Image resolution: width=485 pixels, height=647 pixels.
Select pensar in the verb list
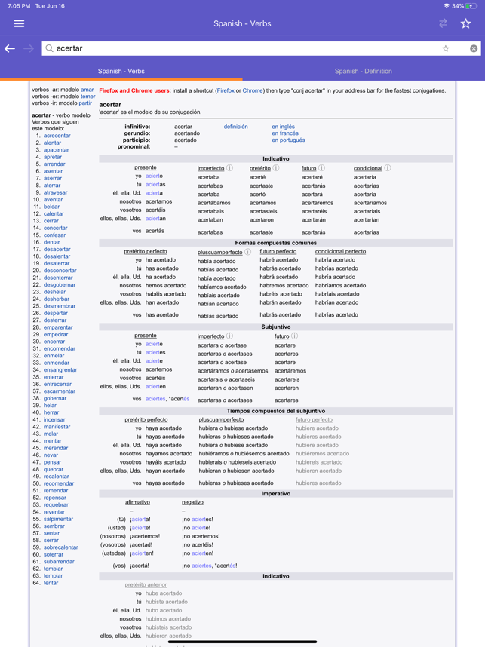point(52,462)
